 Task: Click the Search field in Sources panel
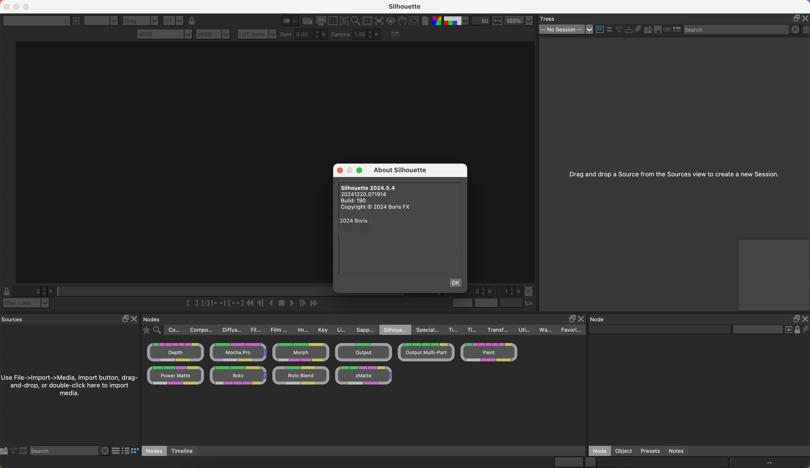coord(65,451)
